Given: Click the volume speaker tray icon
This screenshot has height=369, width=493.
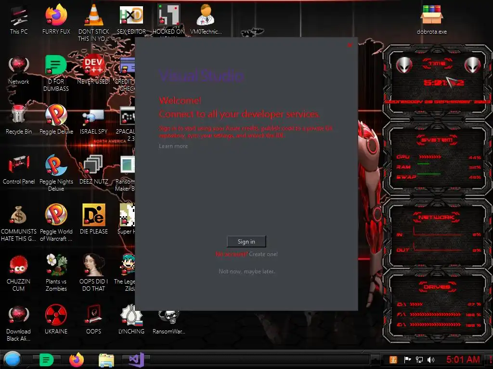Looking at the screenshot, I should pyautogui.click(x=431, y=359).
